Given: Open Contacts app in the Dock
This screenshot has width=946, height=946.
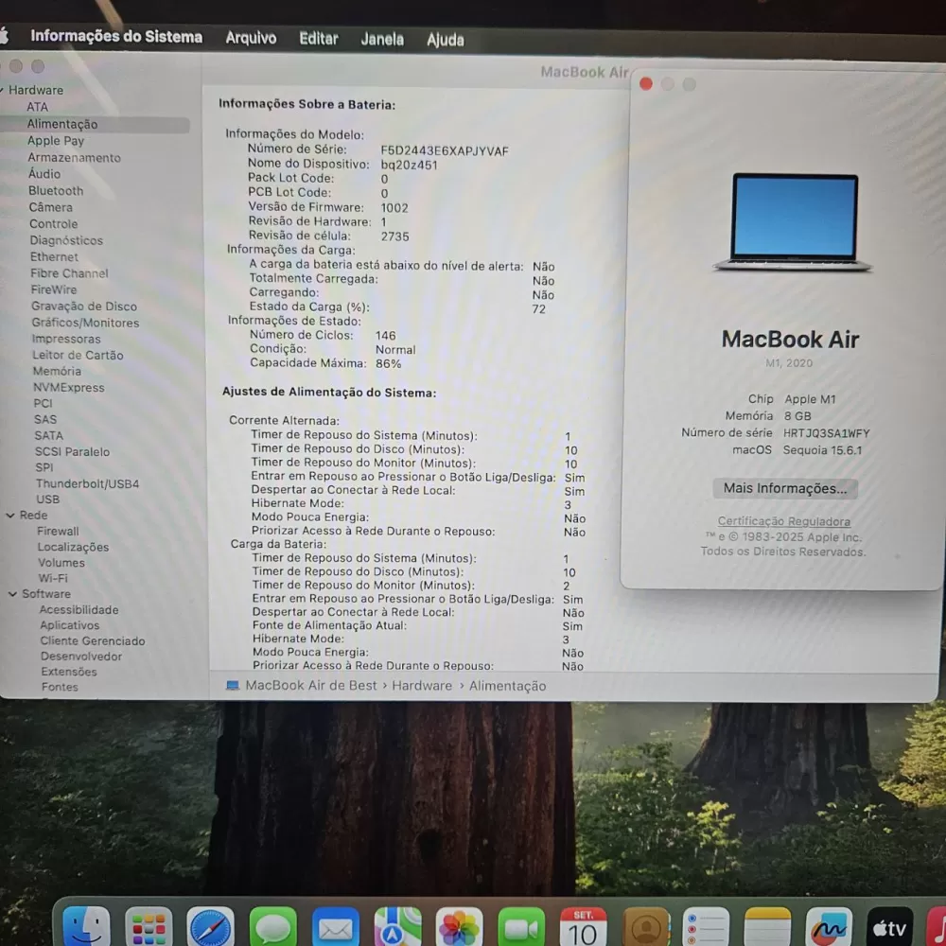Looking at the screenshot, I should click(x=645, y=927).
